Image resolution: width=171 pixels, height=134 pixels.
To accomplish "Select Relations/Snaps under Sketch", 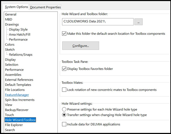I will click(x=21, y=55).
